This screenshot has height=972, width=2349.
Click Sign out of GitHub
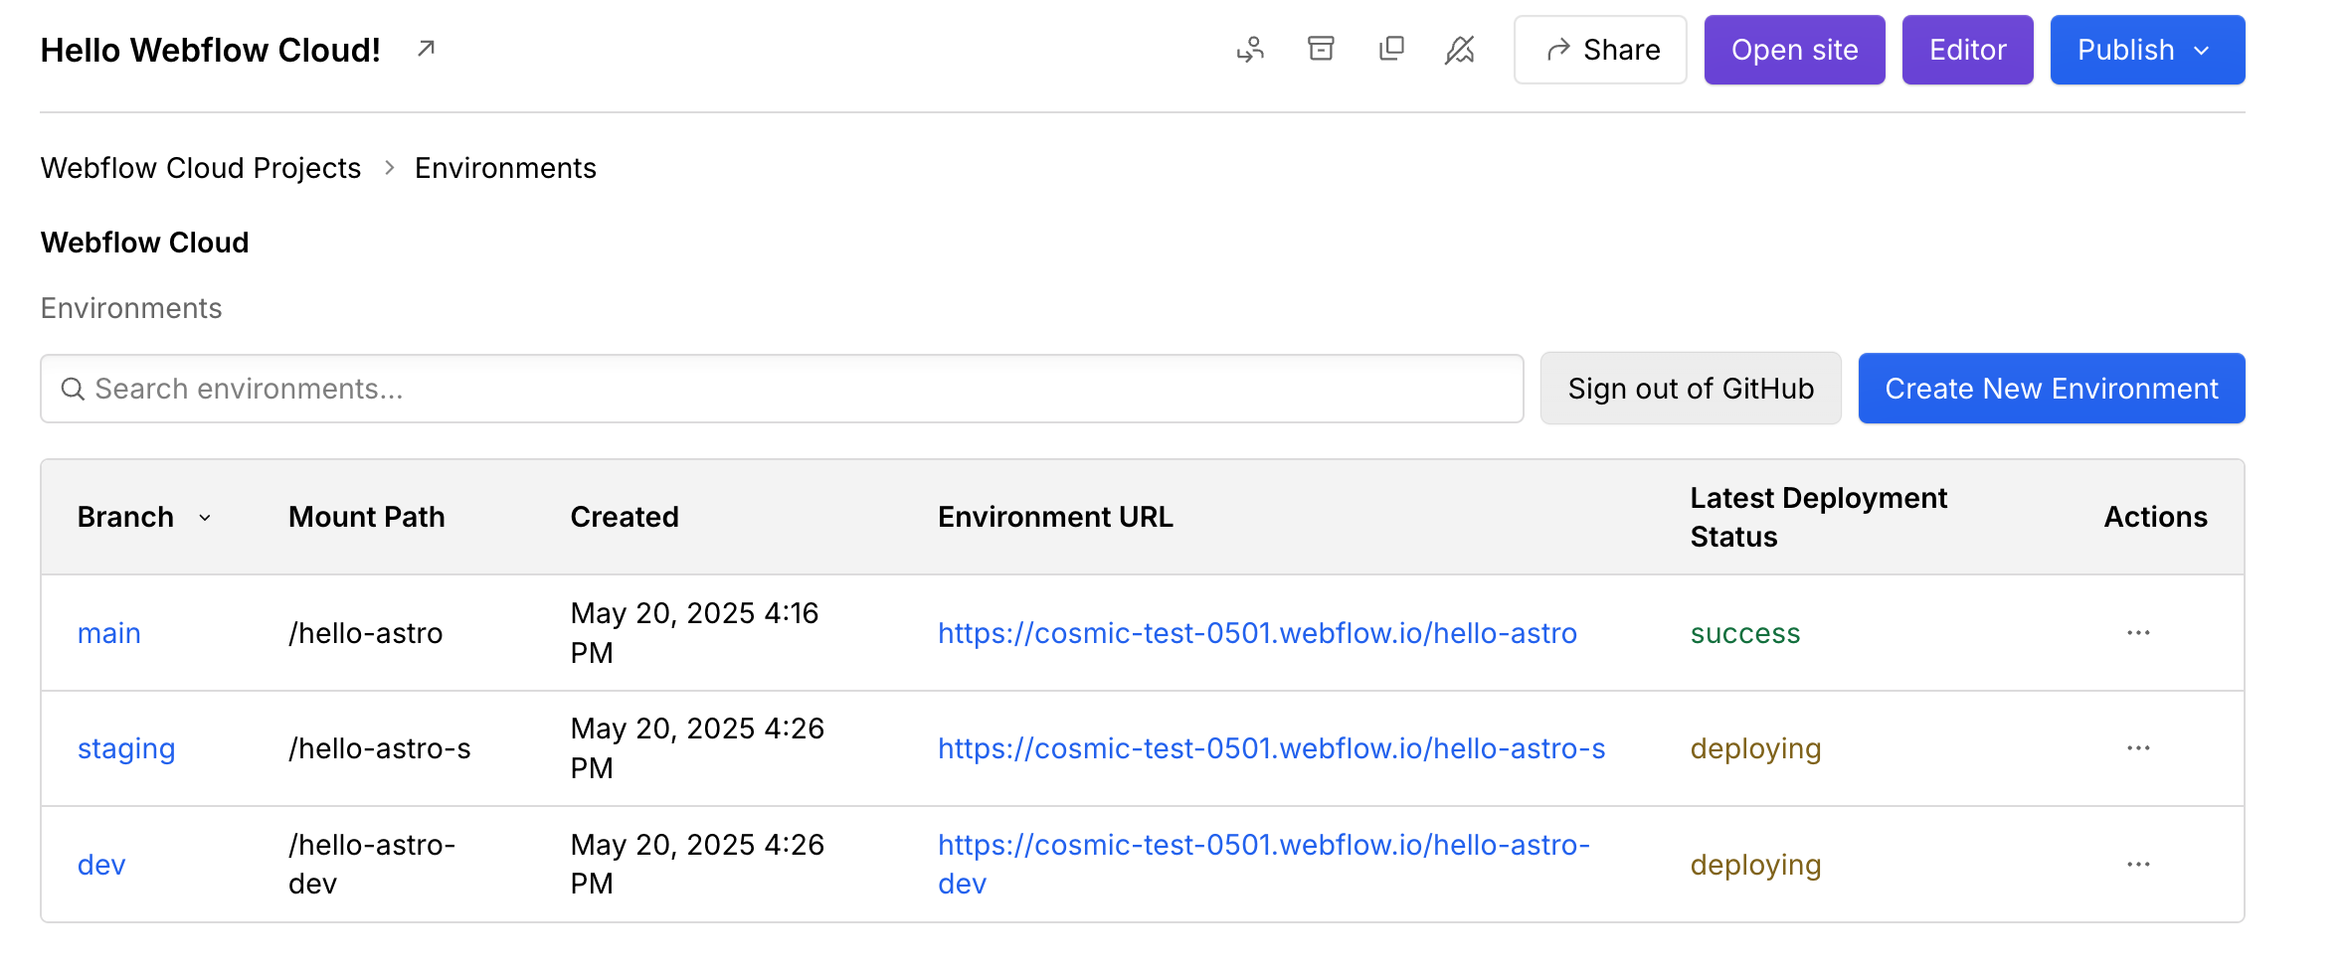click(1691, 388)
